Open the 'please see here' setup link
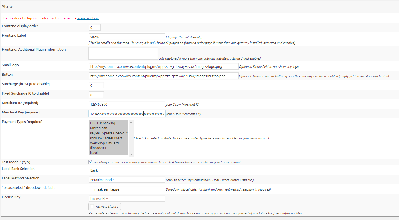The height and width of the screenshot is (220, 399). (88, 18)
